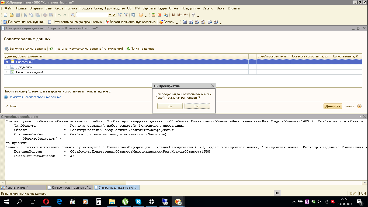Click the help question mark near Отмена

[359, 106]
